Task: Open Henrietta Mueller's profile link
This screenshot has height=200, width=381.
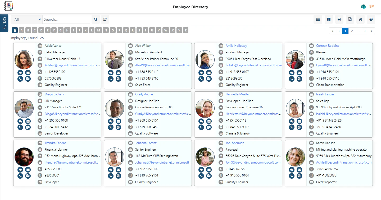Action: (x=237, y=94)
